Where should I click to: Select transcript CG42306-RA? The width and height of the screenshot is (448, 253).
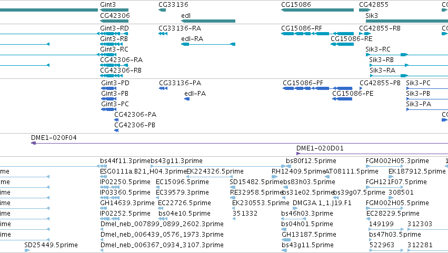click(x=114, y=65)
